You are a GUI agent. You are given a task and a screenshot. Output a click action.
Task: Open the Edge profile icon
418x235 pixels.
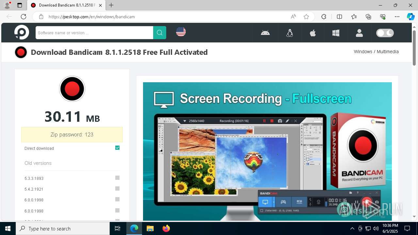pyautogui.click(x=7, y=5)
